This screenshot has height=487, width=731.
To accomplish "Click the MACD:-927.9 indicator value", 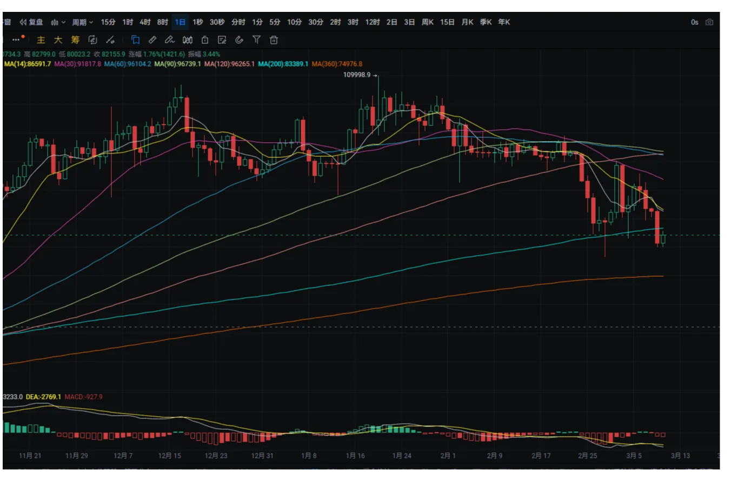I will tap(83, 397).
